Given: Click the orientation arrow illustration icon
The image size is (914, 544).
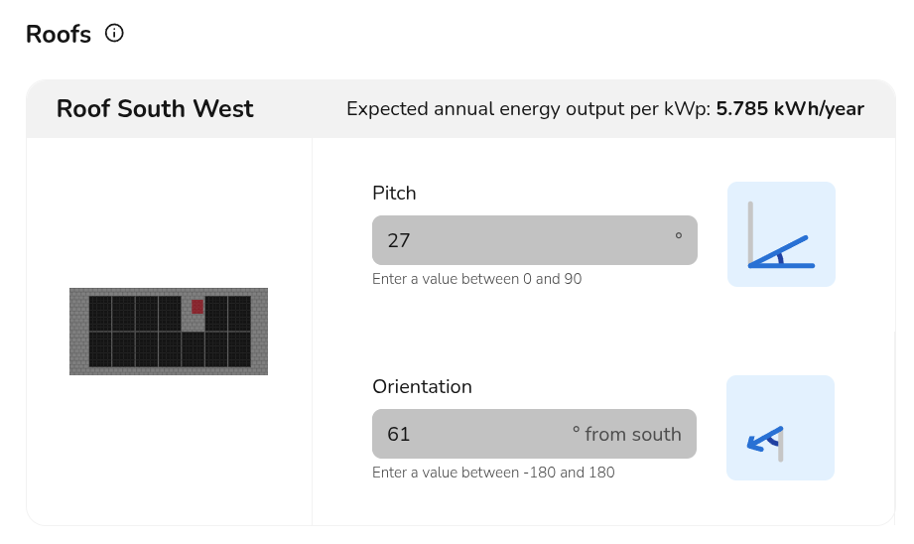Looking at the screenshot, I should (780, 428).
